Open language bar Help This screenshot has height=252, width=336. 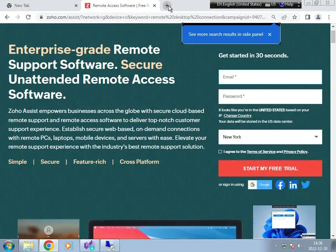pos(286,4)
